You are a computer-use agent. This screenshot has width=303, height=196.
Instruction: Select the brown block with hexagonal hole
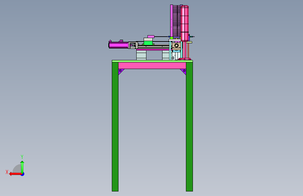click(176, 46)
